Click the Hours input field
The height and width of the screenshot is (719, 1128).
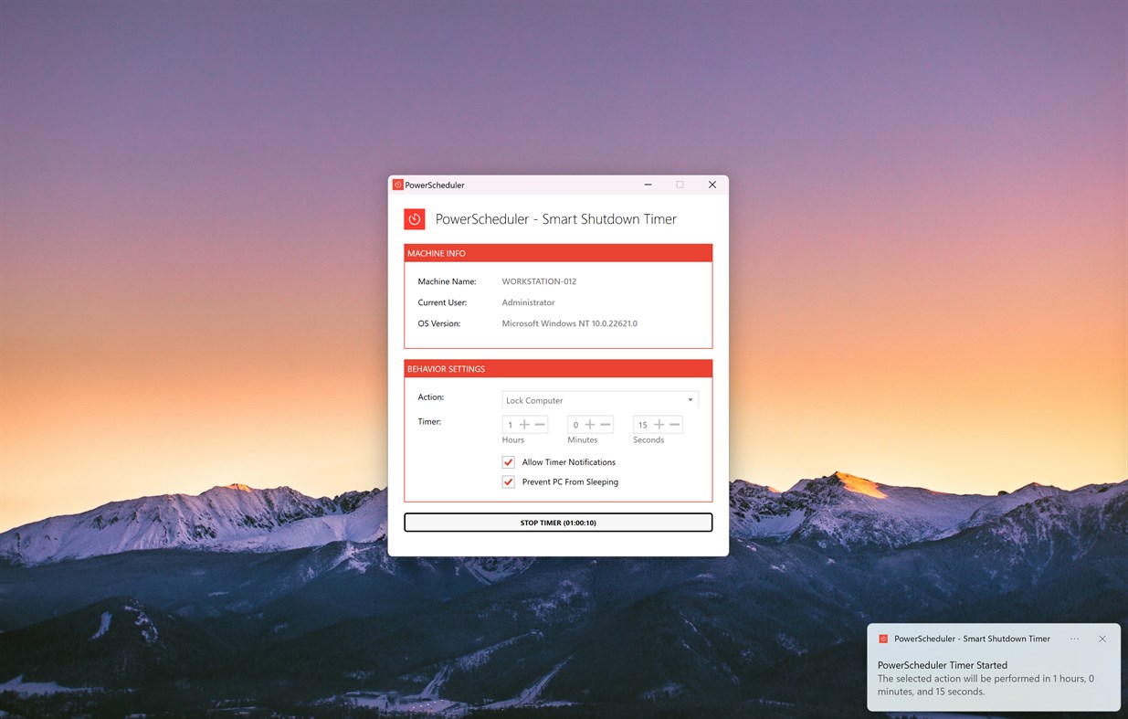click(511, 425)
